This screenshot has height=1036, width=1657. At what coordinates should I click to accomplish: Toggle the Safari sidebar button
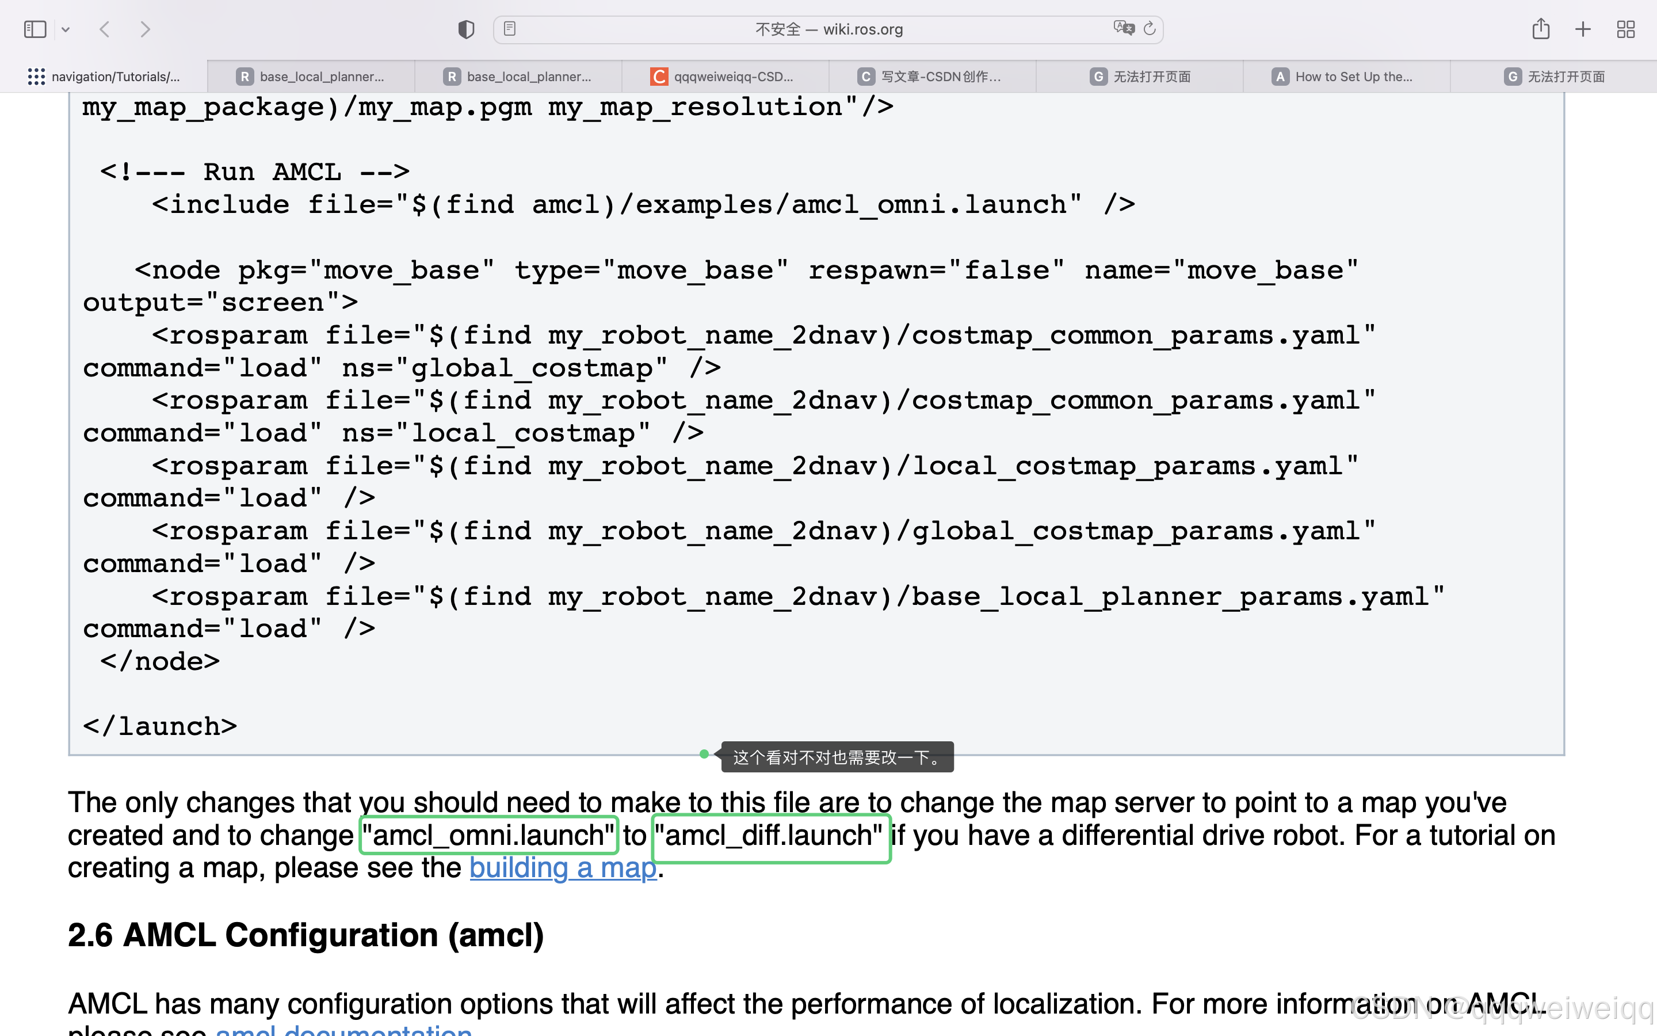coord(35,29)
